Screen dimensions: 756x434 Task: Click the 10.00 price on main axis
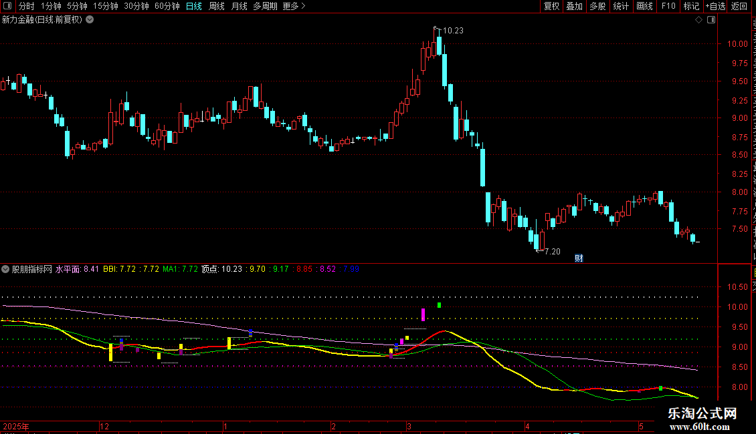point(737,44)
